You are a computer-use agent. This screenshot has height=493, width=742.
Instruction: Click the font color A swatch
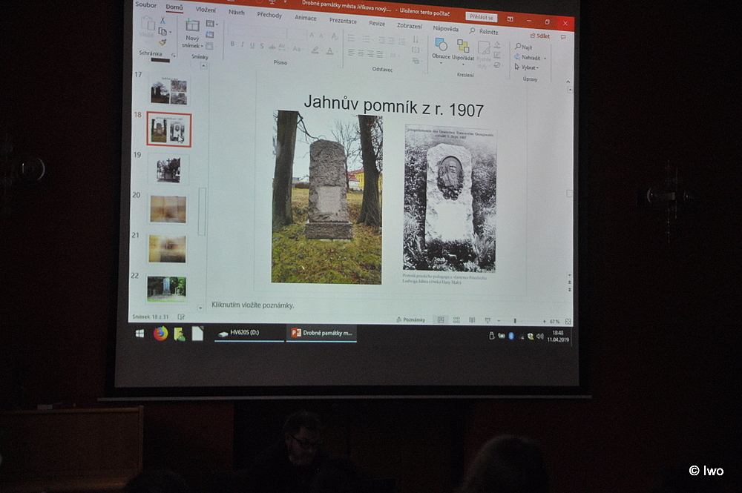(330, 50)
